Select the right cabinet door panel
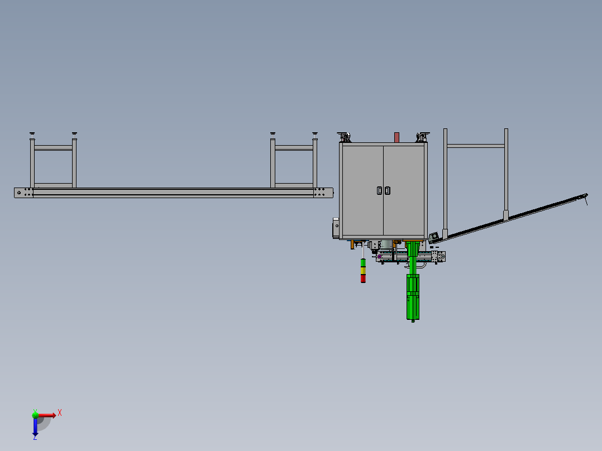The width and height of the screenshot is (602, 451). 404,190
